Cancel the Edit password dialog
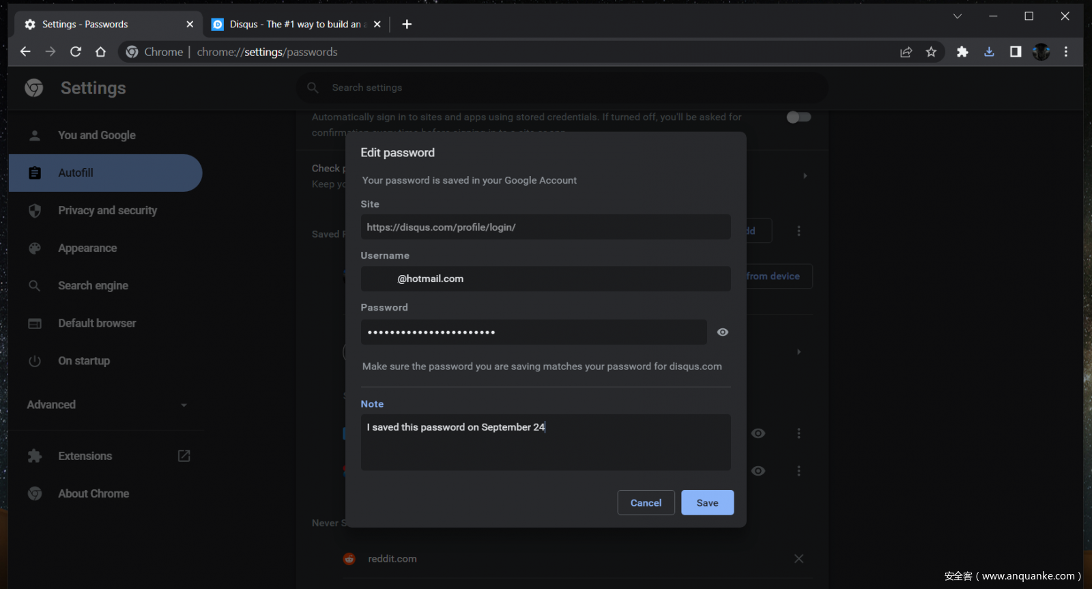 point(646,503)
